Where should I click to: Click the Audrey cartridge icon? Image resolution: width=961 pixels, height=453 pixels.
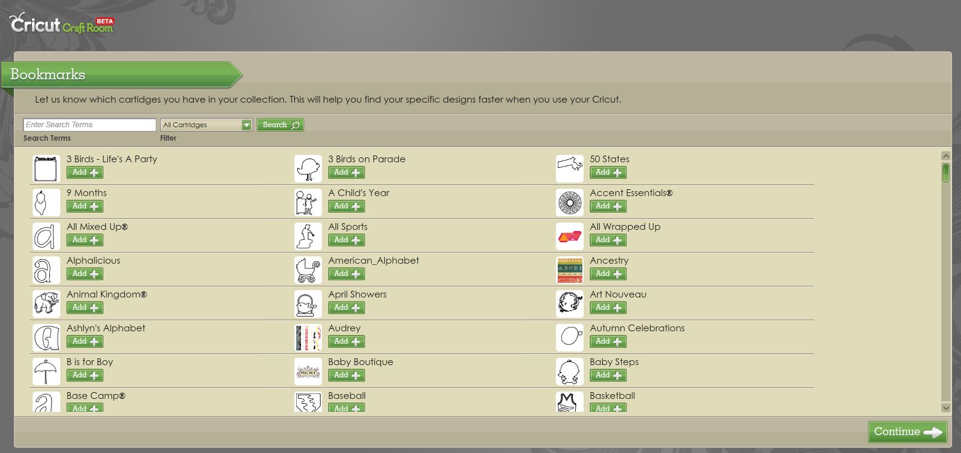(x=308, y=338)
